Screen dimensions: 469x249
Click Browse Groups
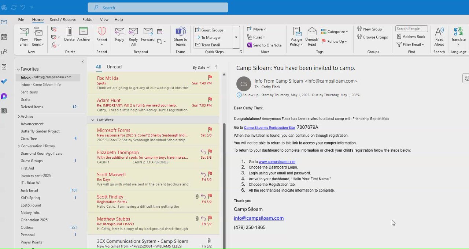(372, 37)
